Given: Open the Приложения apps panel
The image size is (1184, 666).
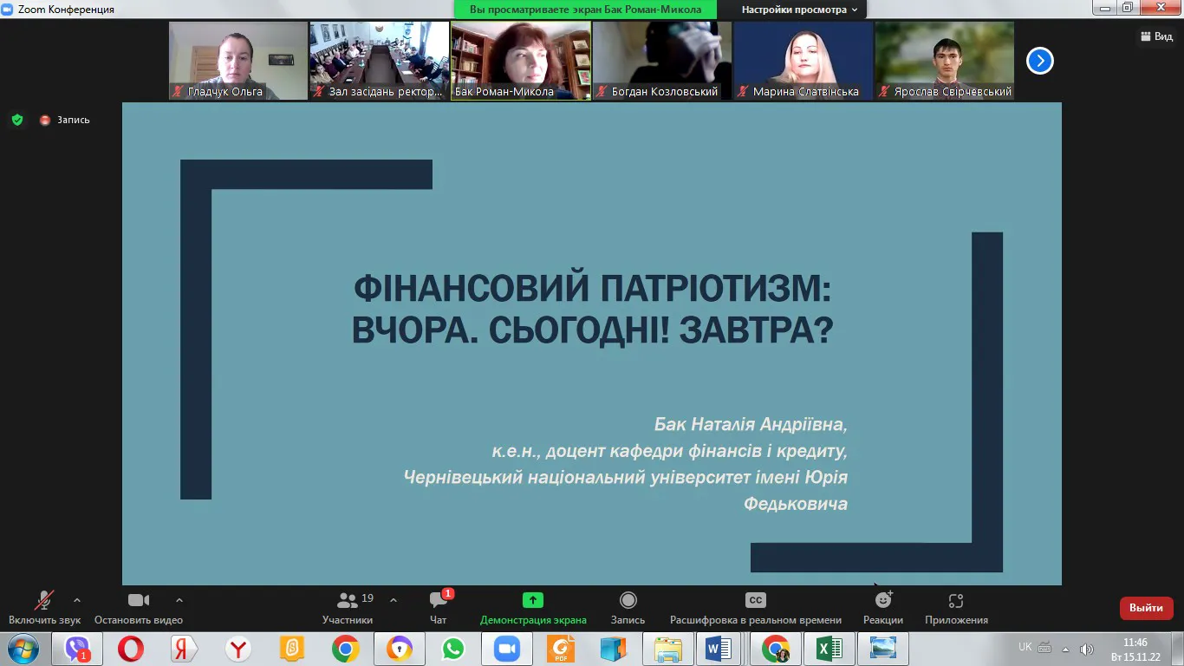Looking at the screenshot, I should tap(956, 606).
